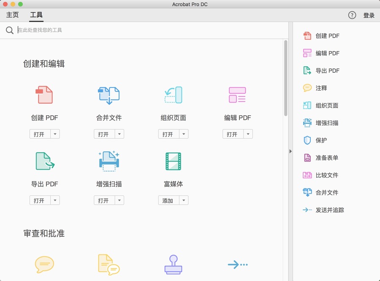Click the 增强扫描 scanner icon in main grid
380x281 pixels.
109,161
